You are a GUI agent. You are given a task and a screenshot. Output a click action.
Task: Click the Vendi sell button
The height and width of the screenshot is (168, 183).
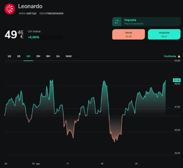click(x=128, y=34)
